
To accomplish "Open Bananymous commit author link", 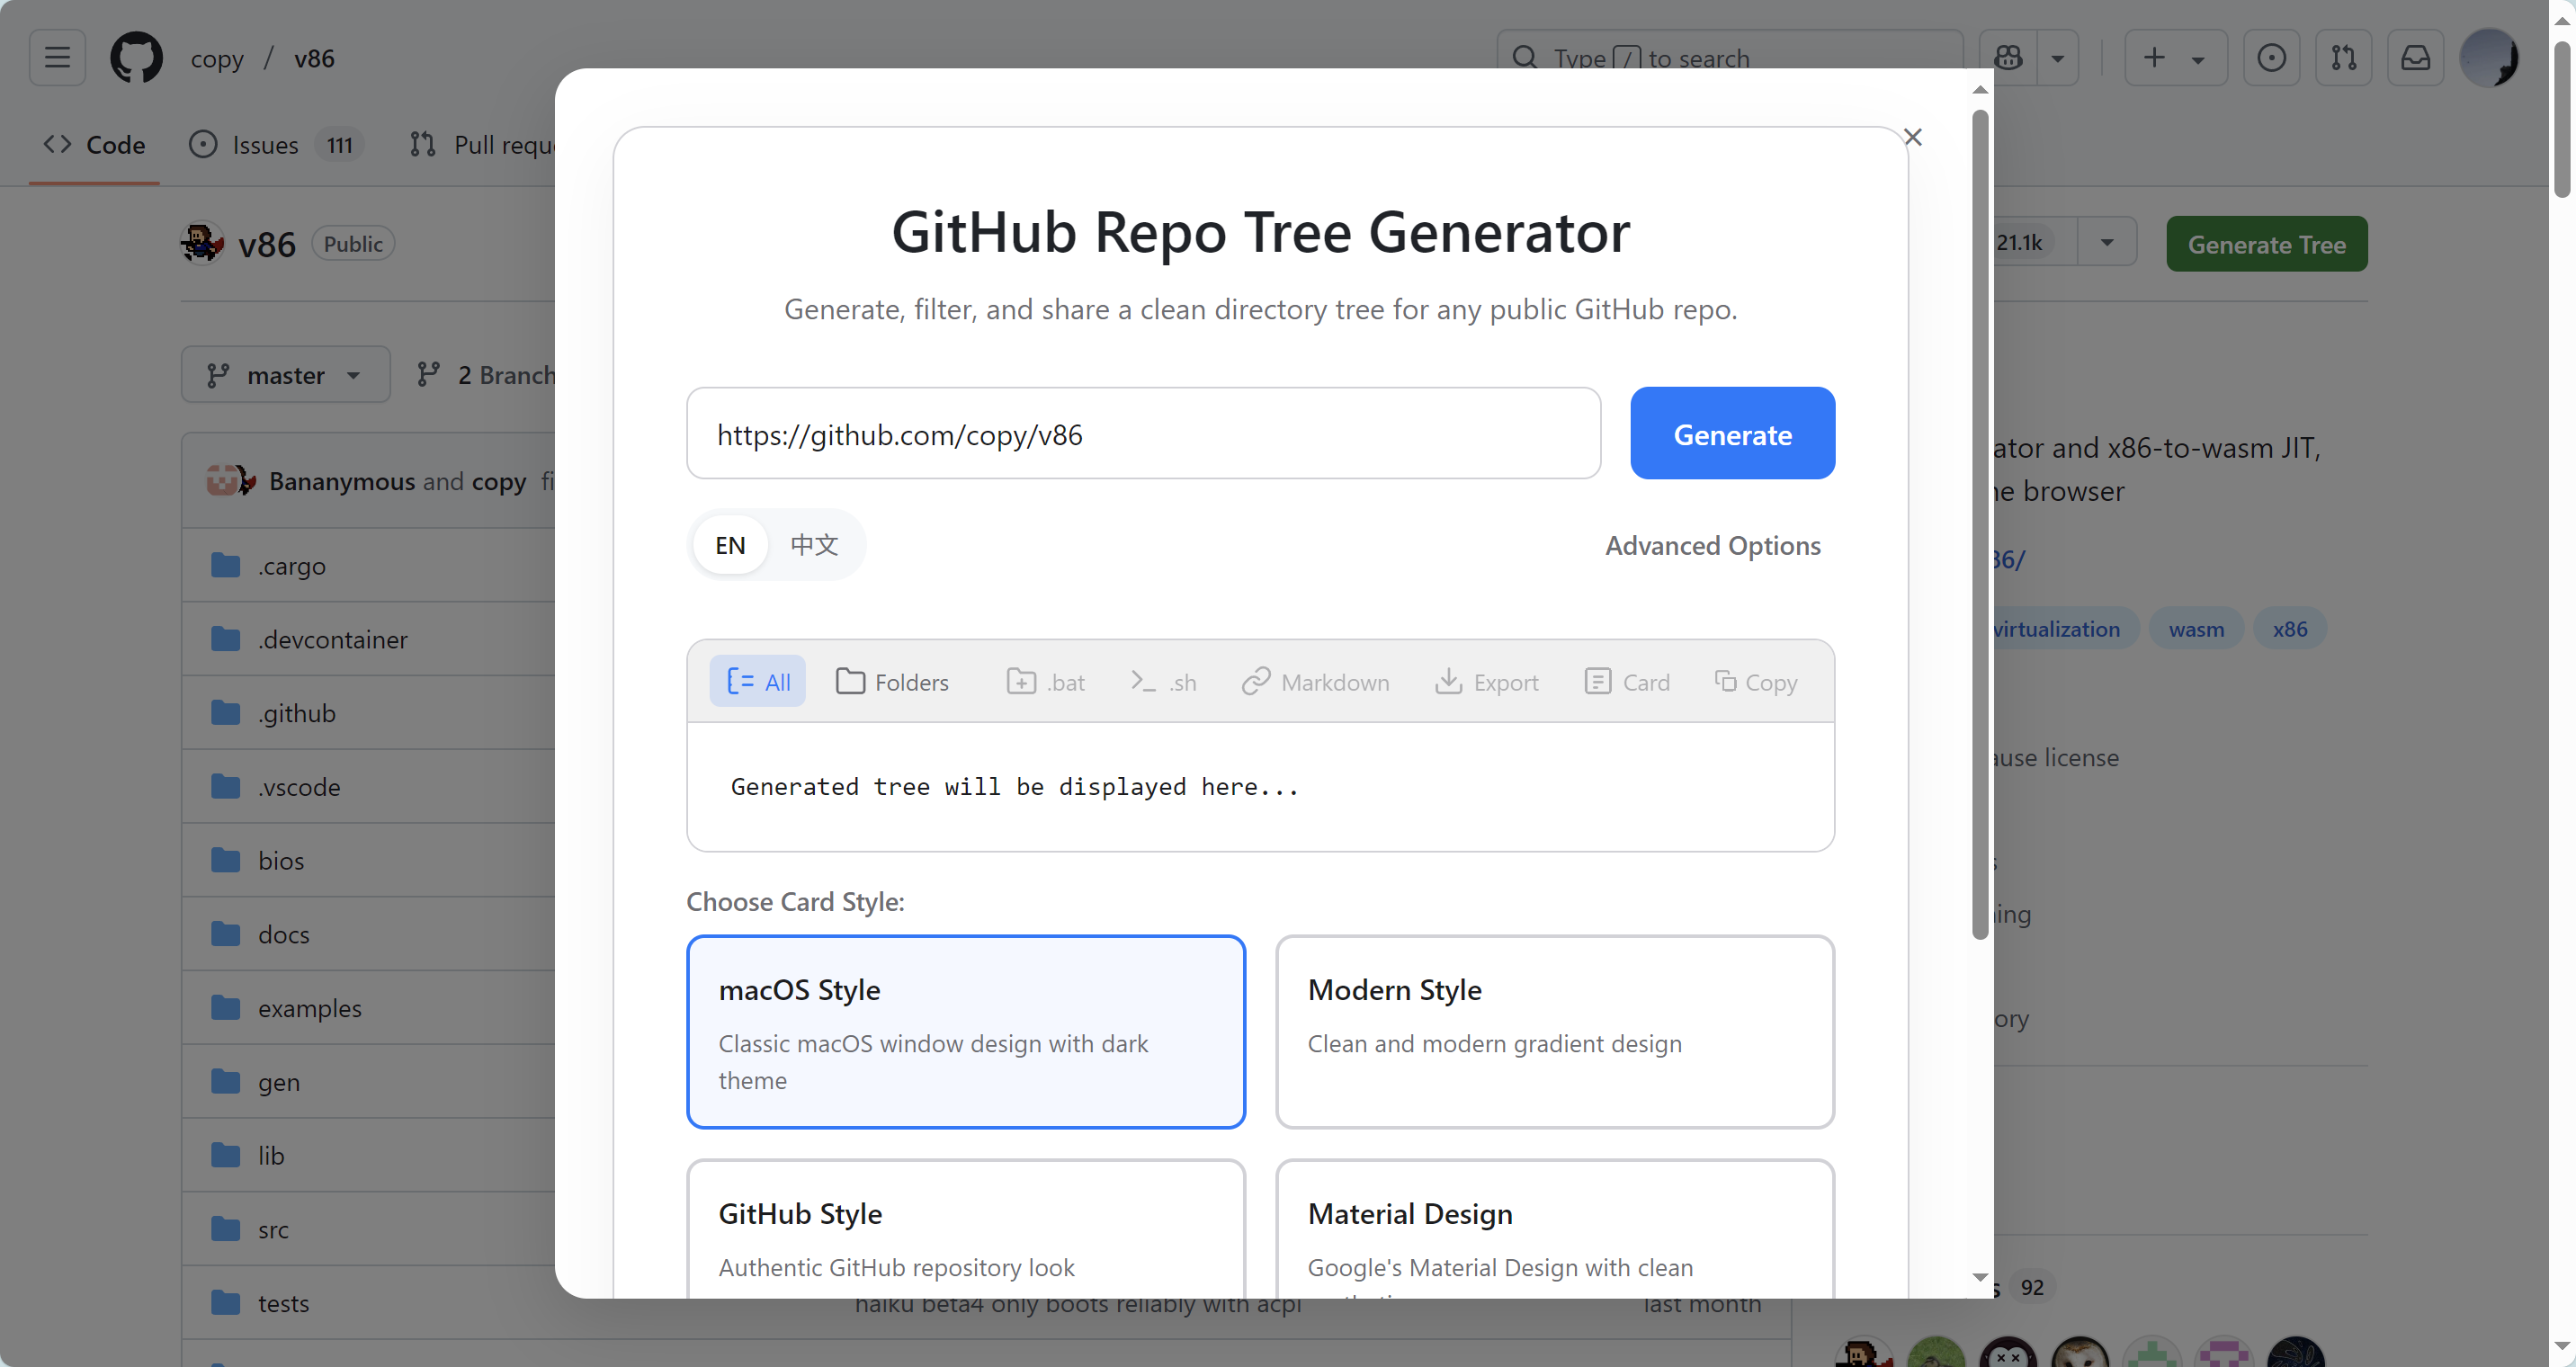I will click(342, 481).
